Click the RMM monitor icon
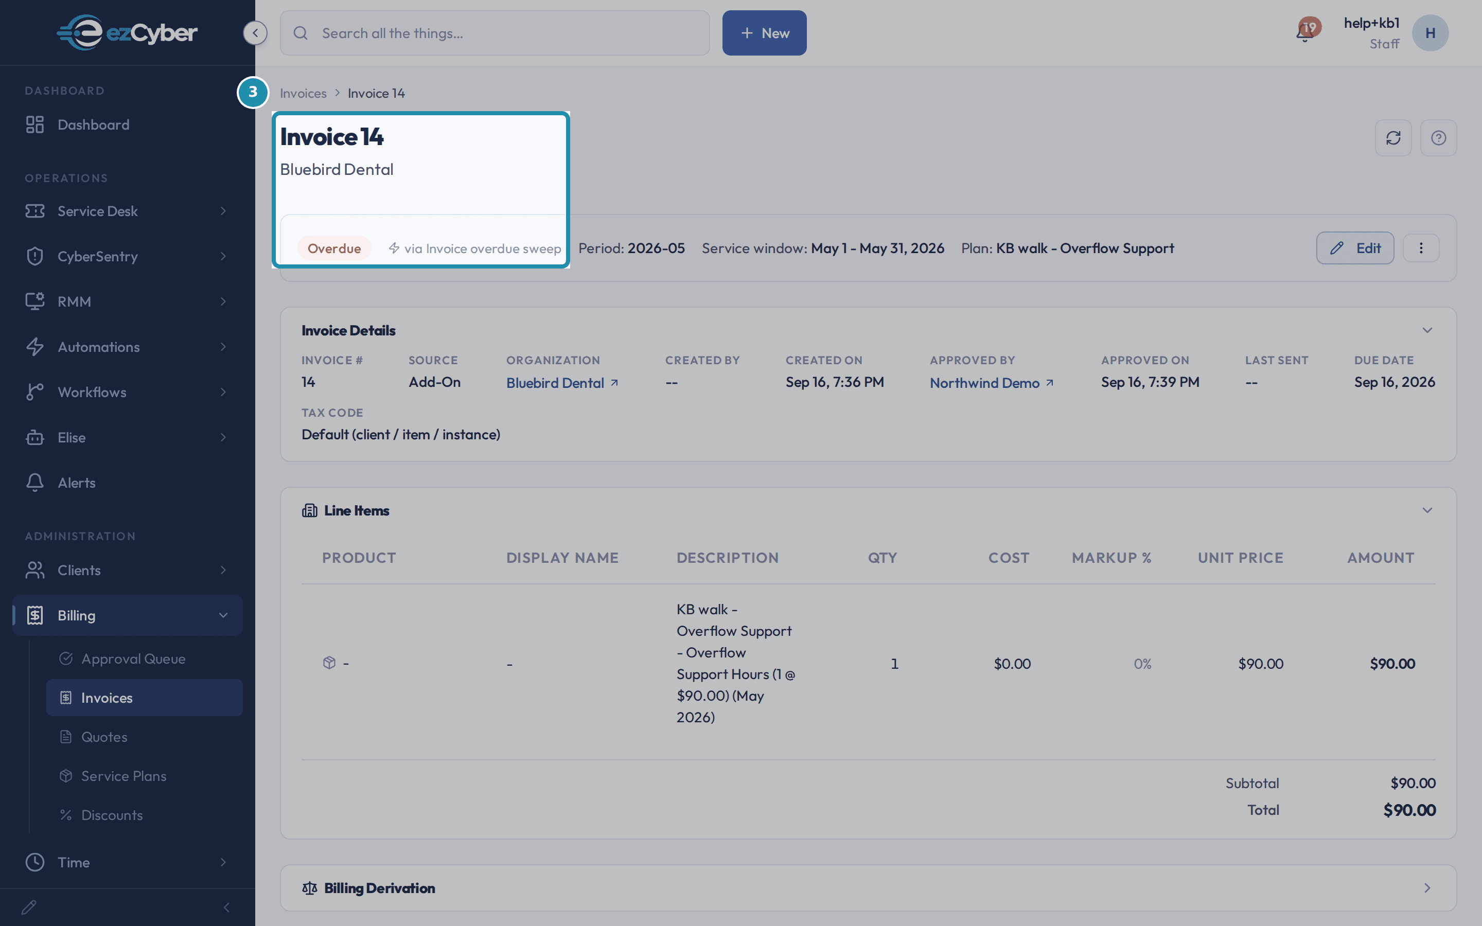 coord(35,301)
